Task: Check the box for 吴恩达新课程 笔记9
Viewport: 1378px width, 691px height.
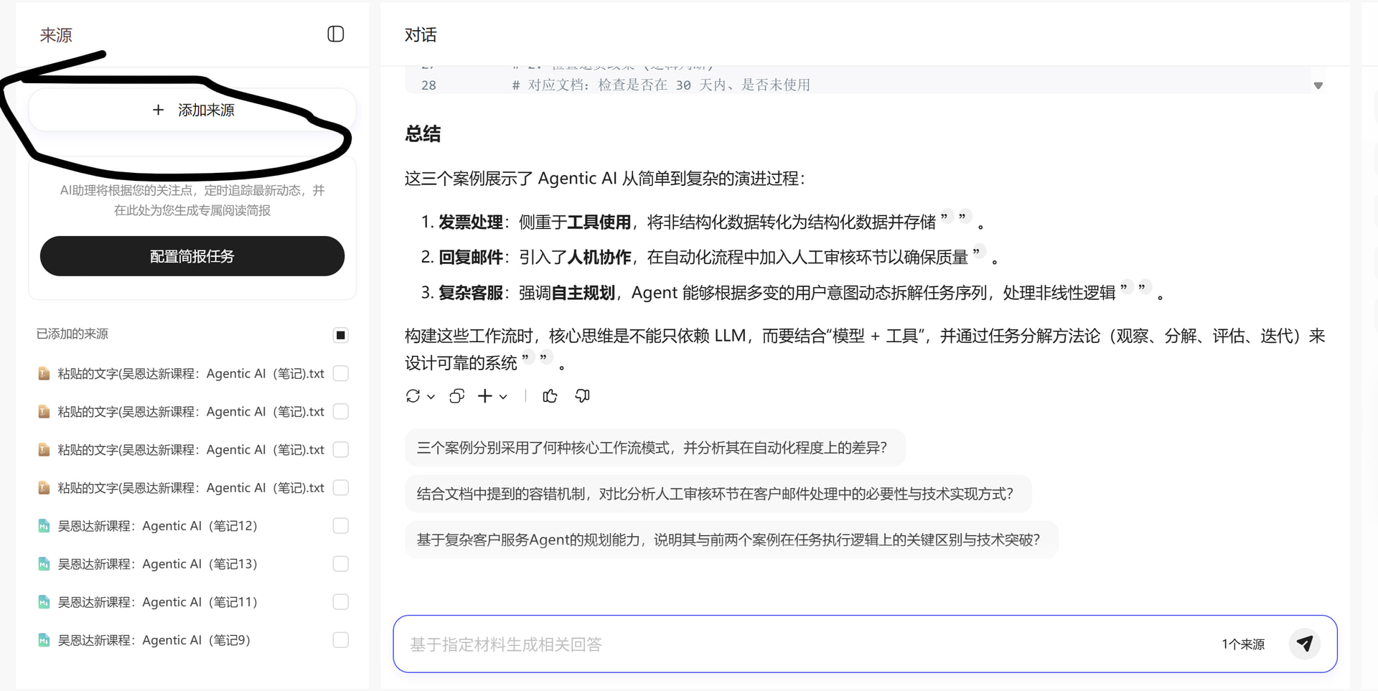Action: [341, 640]
